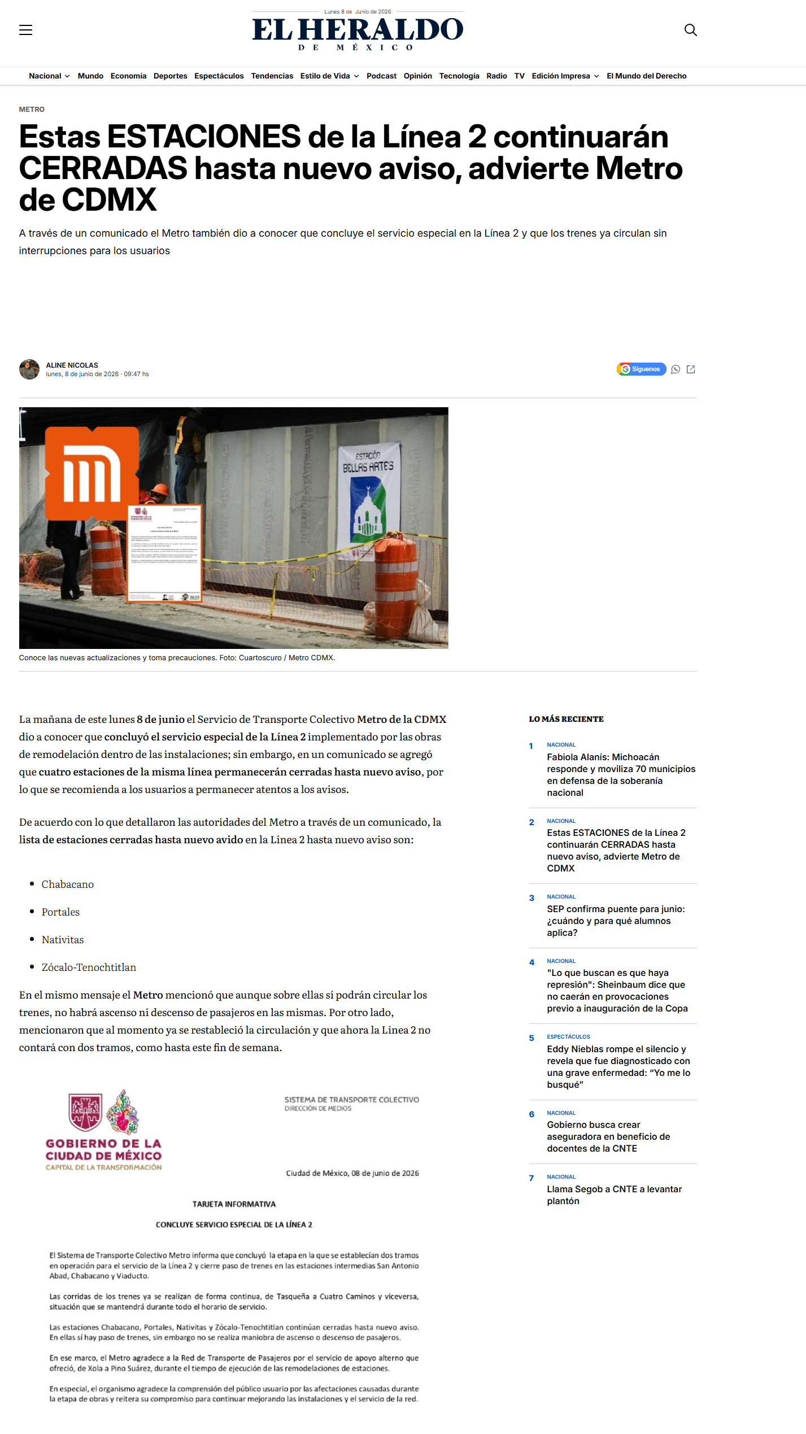Viewport: 806px width, 1434px height.
Task: Go to the Opinión section
Action: click(418, 76)
